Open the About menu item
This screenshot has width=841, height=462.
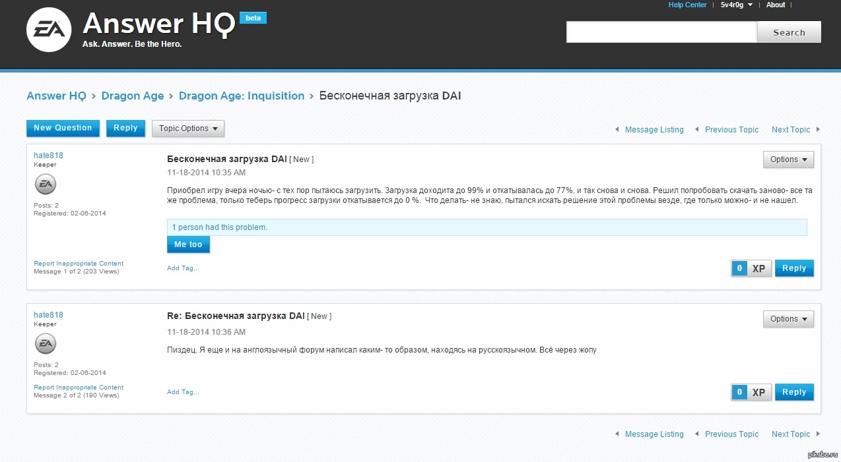point(776,5)
